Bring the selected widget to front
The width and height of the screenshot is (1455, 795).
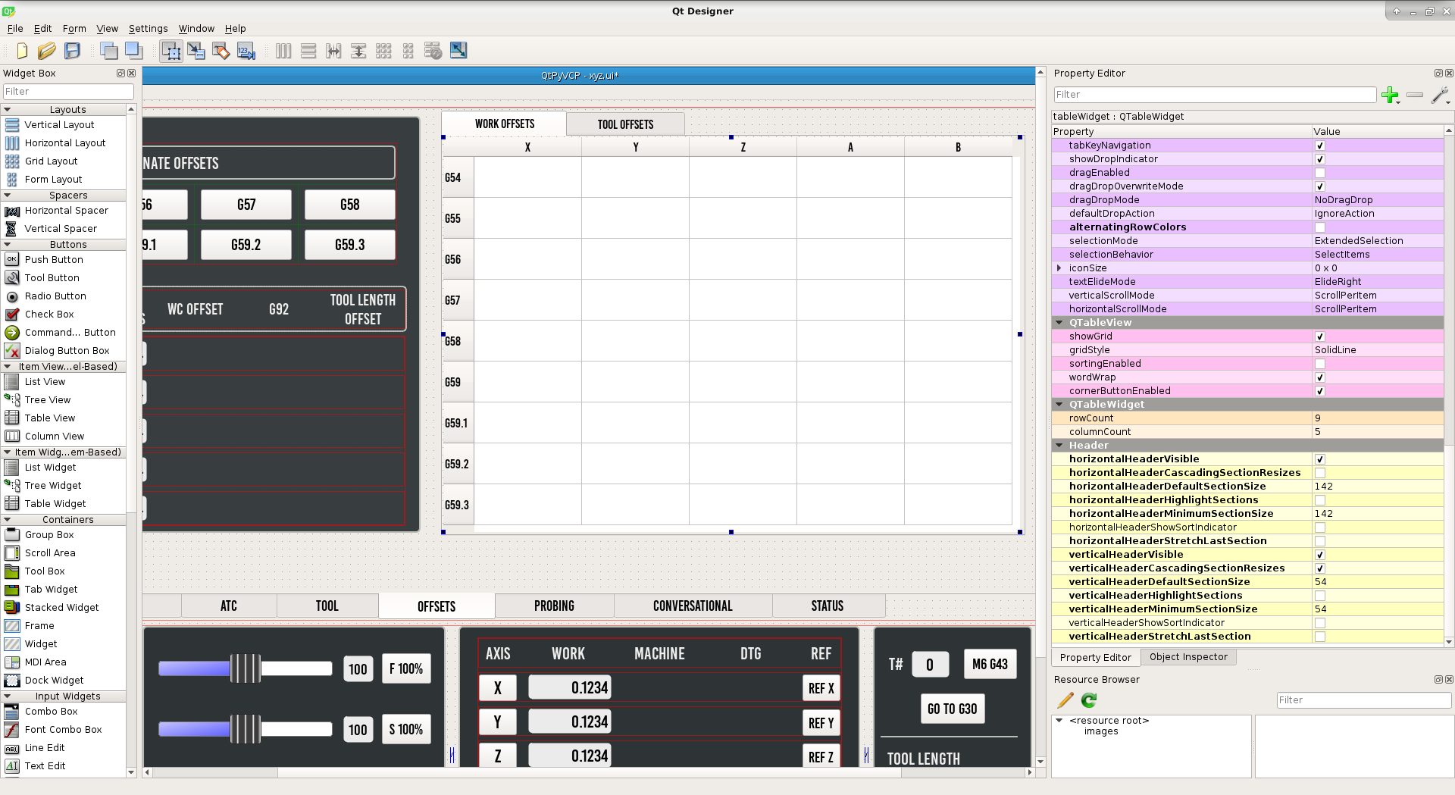point(134,51)
